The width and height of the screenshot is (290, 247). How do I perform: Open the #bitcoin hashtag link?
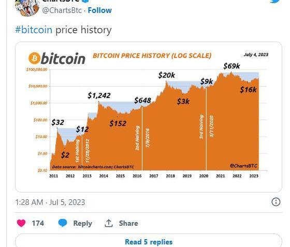coord(34,30)
